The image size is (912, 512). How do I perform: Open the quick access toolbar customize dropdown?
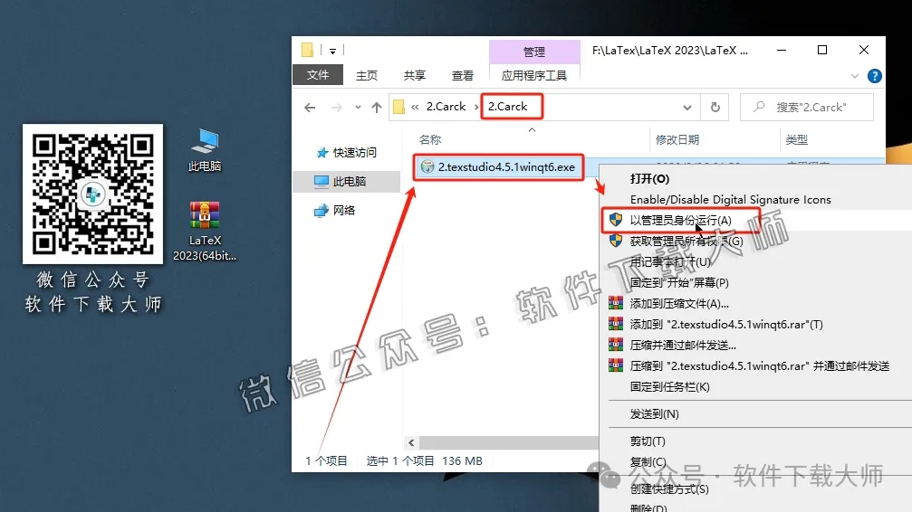pos(332,52)
